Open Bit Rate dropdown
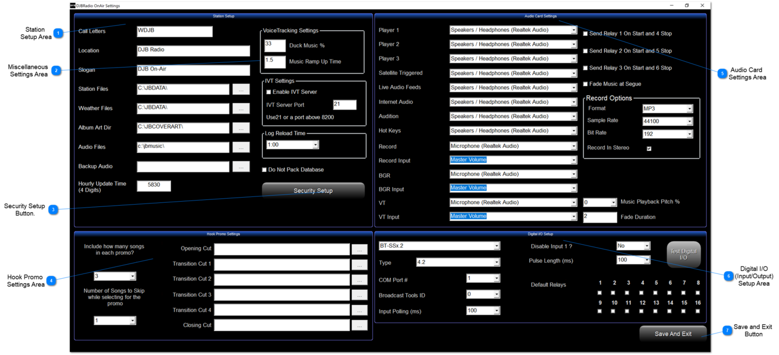The width and height of the screenshot is (779, 355). click(x=689, y=134)
